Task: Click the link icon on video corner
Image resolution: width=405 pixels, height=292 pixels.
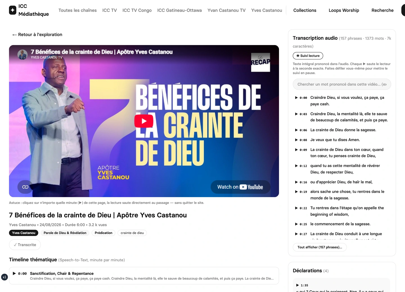Action: (25, 187)
